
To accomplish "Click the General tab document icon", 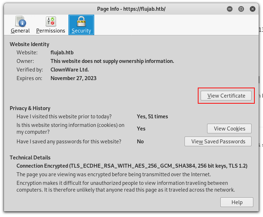I will (20, 21).
